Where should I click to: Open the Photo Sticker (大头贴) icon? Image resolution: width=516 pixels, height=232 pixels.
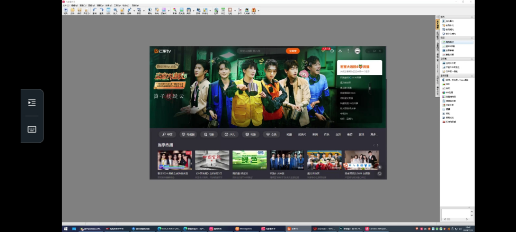tap(246, 11)
